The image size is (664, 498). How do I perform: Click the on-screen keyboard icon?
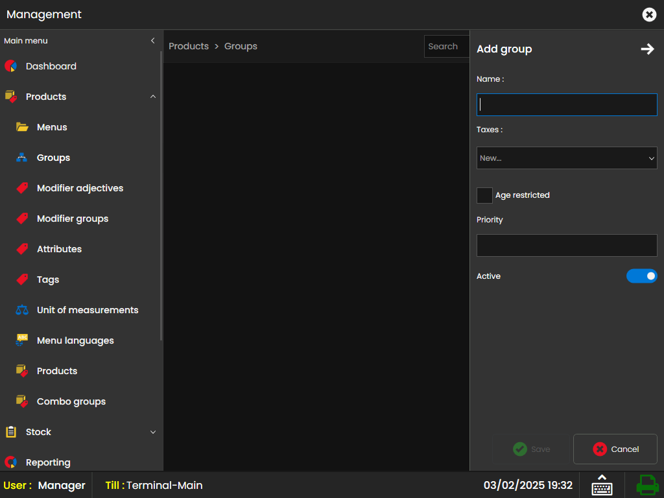(x=602, y=485)
